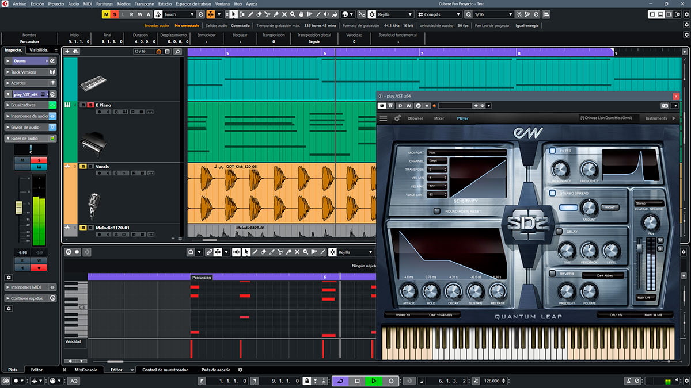
Task: Expand the Ecualizadores inspector section
Action: 31,105
